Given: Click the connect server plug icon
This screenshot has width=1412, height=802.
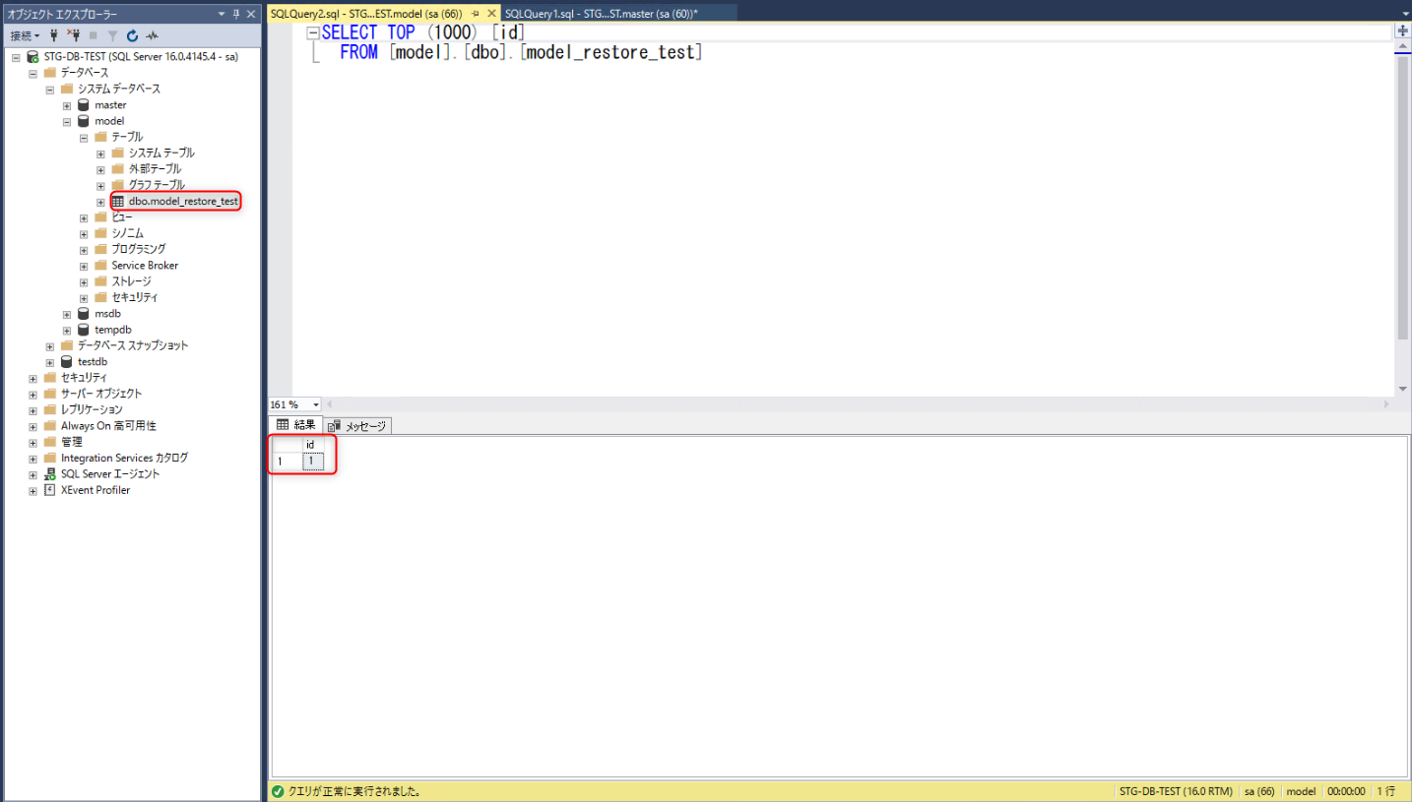Looking at the screenshot, I should click(x=53, y=35).
